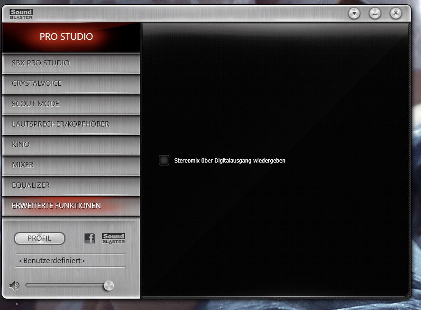Switch to the CRYSTALVOICE section
The image size is (421, 310).
tap(71, 83)
